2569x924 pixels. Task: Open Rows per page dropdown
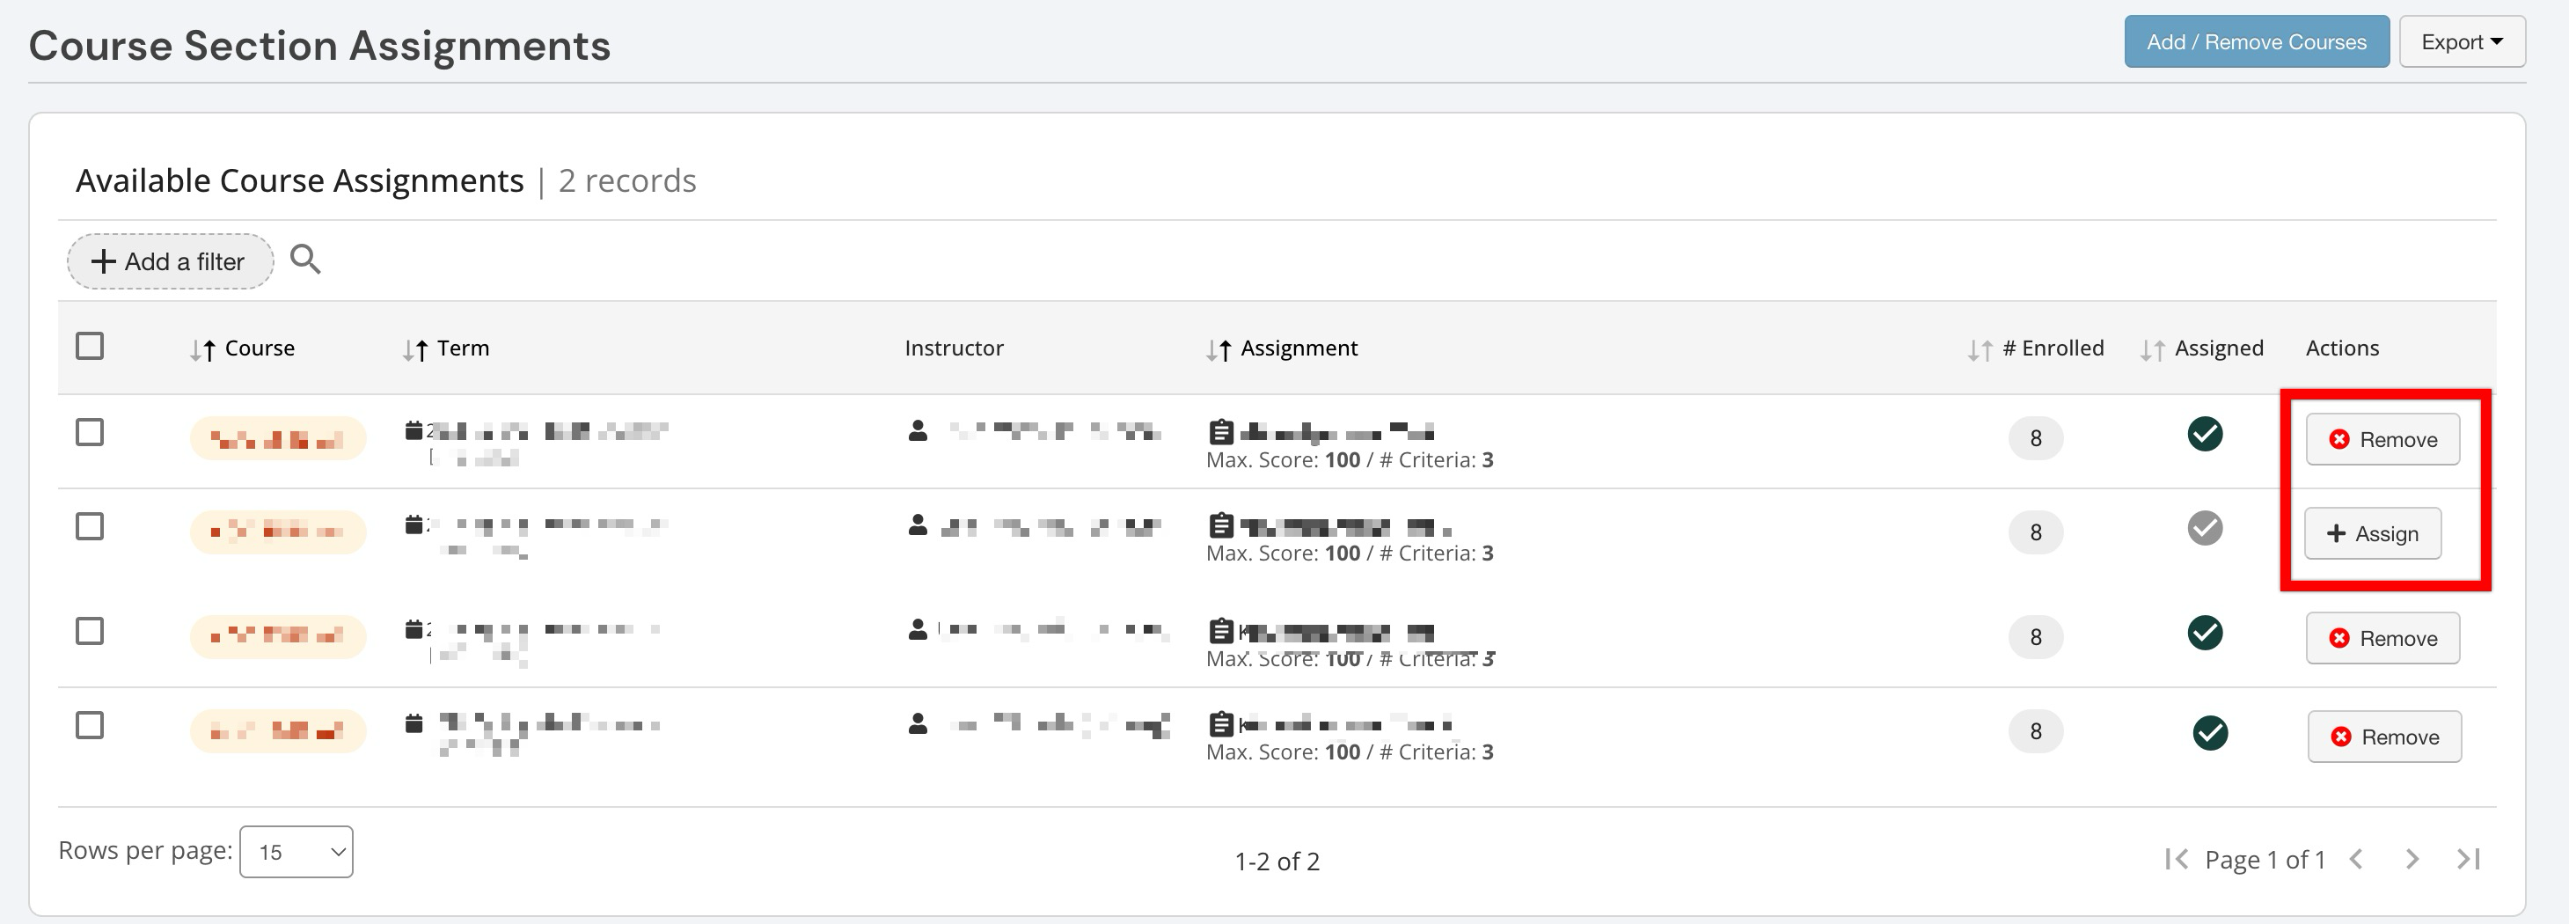click(x=296, y=852)
